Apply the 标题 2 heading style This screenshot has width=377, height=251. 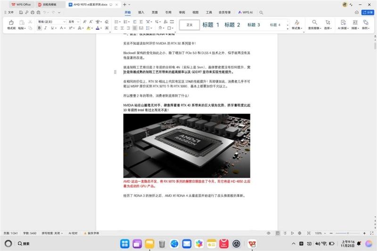232,25
